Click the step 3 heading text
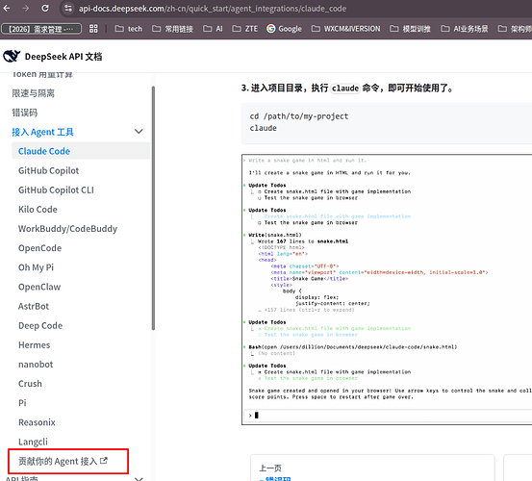 347,89
